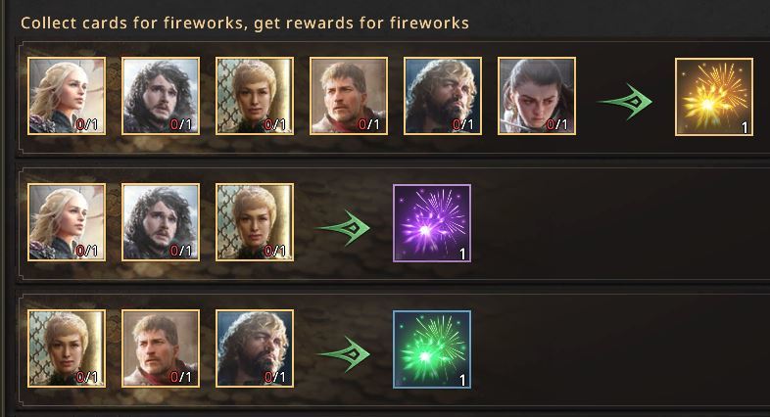770x417 pixels.
Task: Click blonde long-haired woman card in second row
Action: coord(67,222)
